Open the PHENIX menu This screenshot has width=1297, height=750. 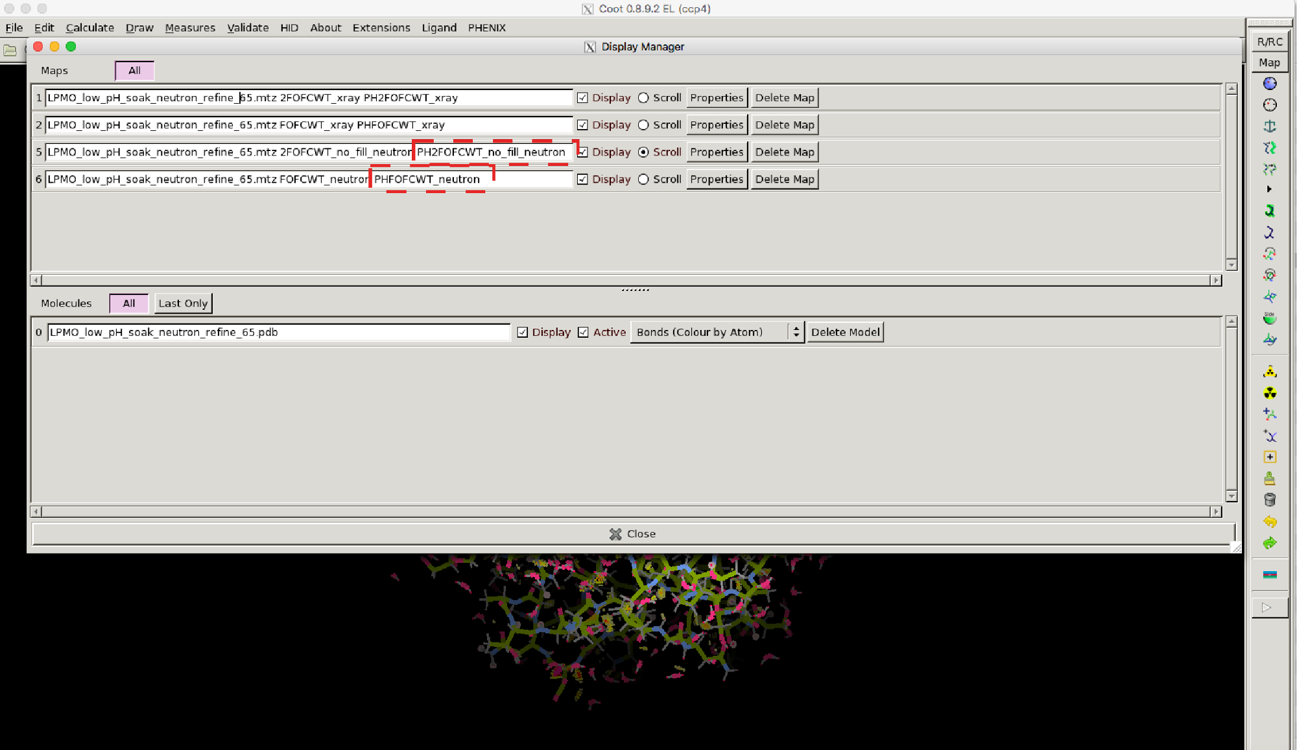[486, 28]
